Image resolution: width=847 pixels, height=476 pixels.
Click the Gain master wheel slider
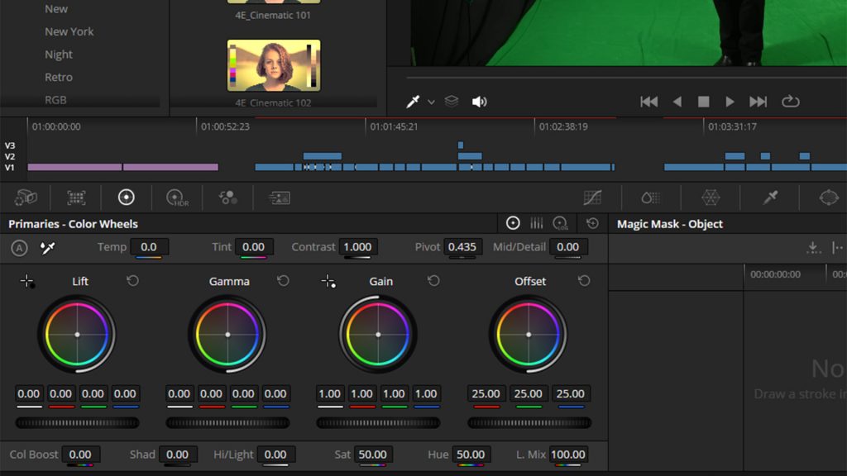[379, 423]
